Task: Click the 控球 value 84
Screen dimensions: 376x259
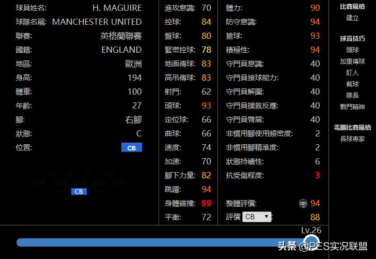Action: tap(206, 22)
